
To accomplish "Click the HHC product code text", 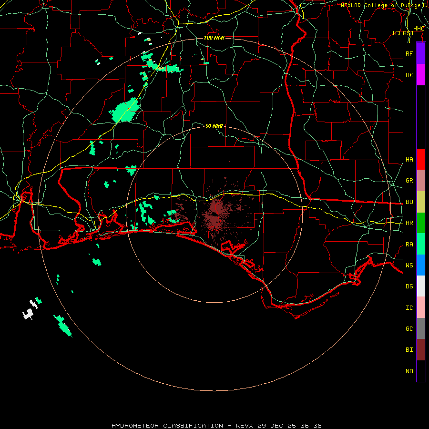I will 419,29.
